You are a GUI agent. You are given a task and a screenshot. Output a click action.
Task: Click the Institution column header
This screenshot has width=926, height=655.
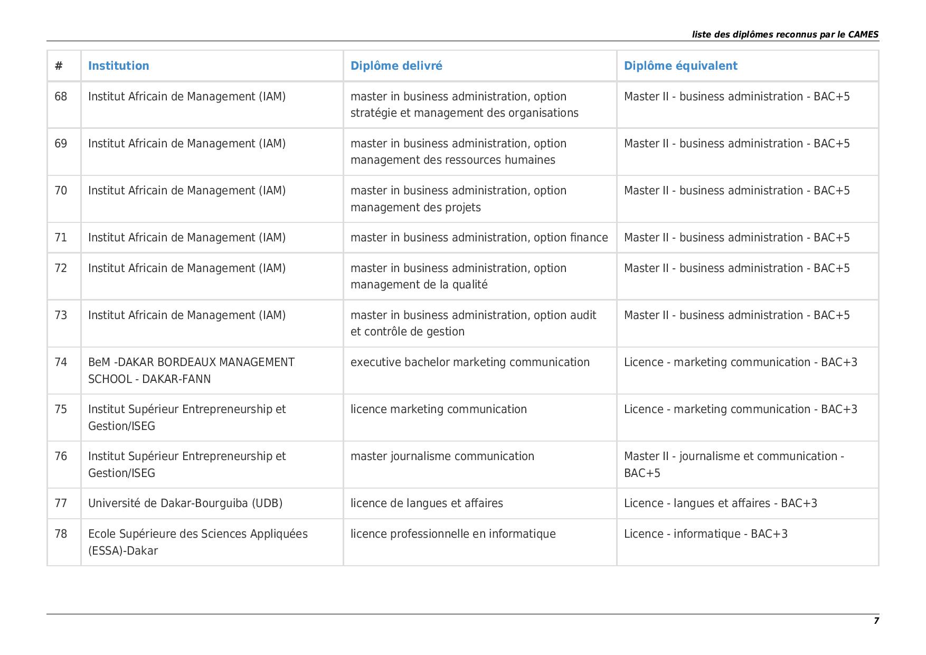pyautogui.click(x=118, y=66)
